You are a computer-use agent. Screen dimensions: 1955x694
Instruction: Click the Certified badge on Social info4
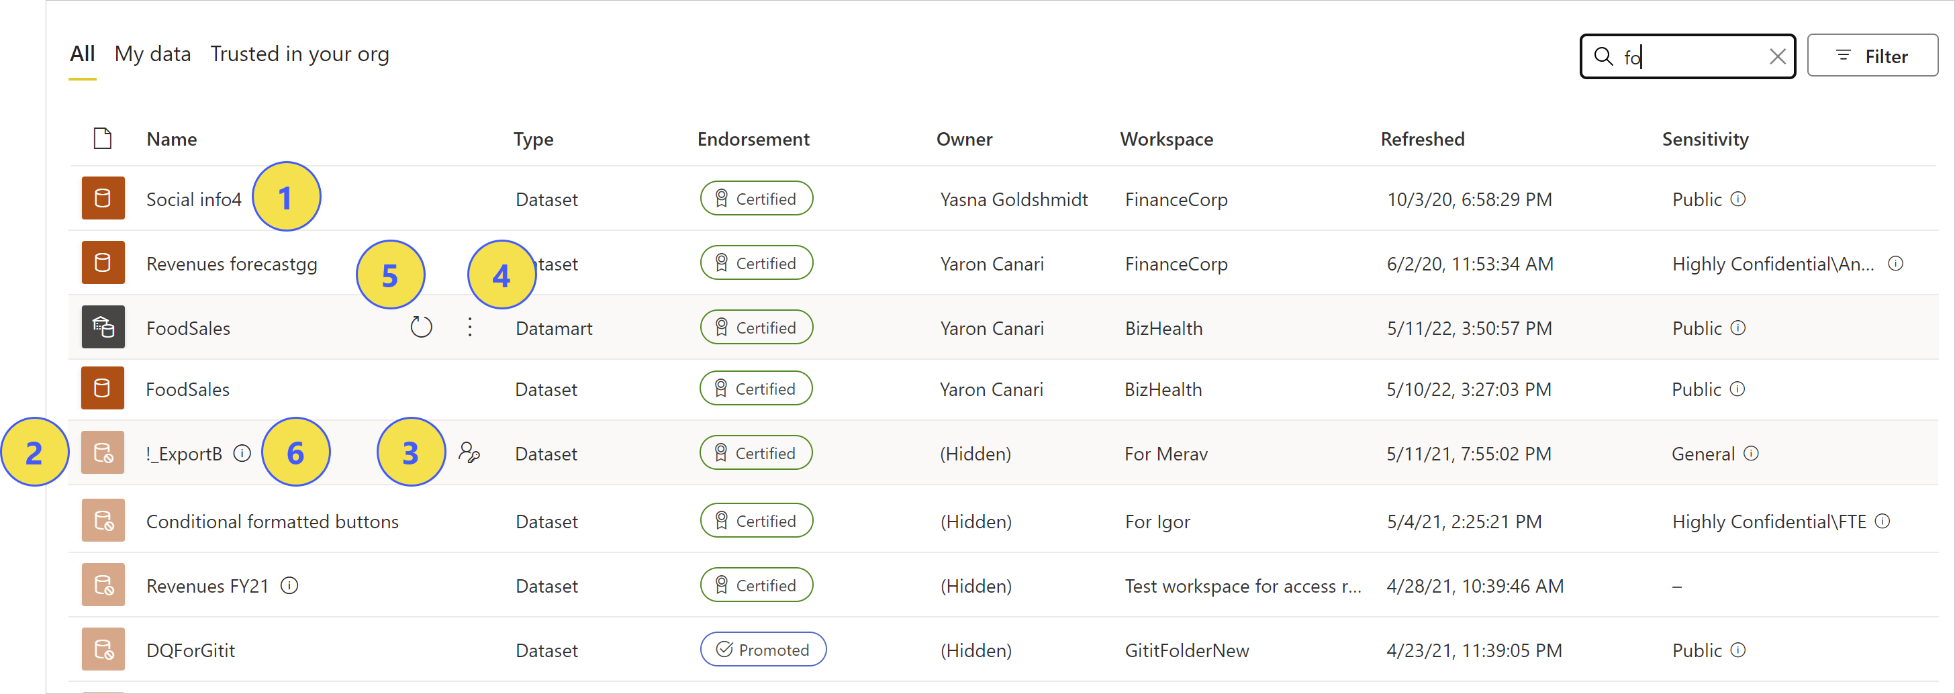(x=756, y=198)
